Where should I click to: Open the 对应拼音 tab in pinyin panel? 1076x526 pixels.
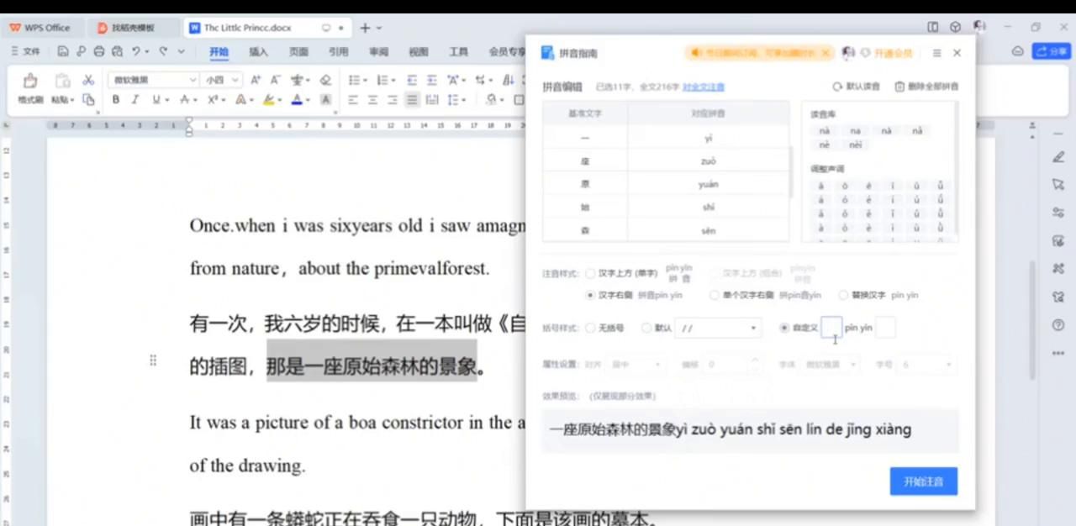click(x=707, y=113)
